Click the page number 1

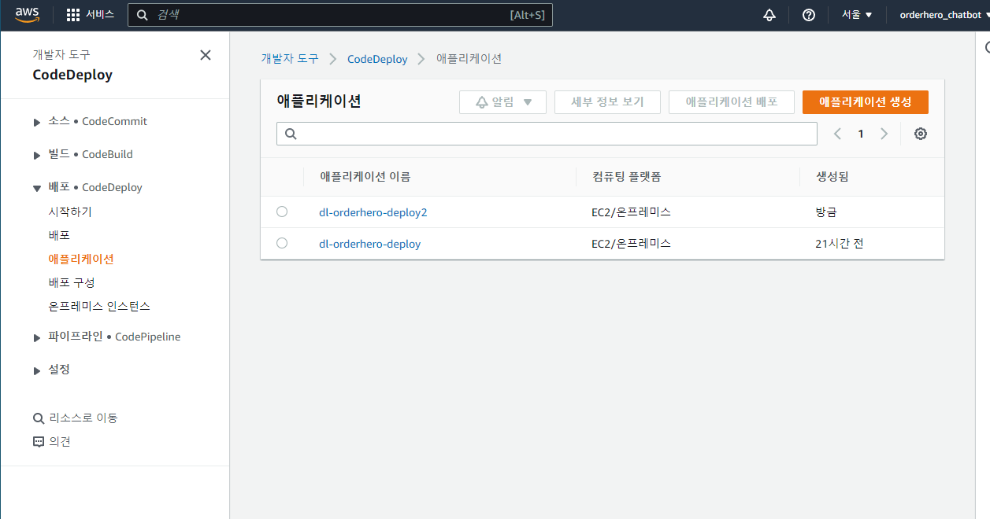point(861,134)
